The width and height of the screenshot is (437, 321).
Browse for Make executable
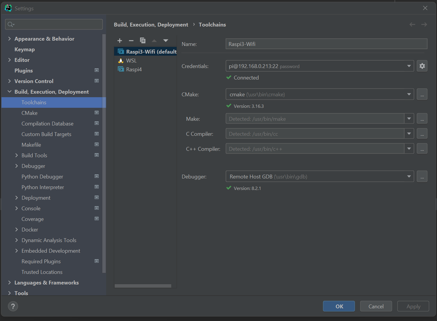422,119
